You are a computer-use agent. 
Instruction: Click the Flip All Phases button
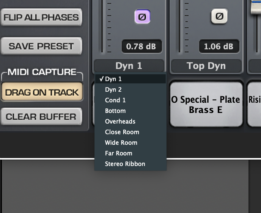coord(41,17)
